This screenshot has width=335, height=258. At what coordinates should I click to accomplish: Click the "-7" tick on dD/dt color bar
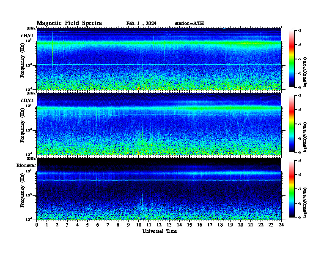click(x=299, y=124)
